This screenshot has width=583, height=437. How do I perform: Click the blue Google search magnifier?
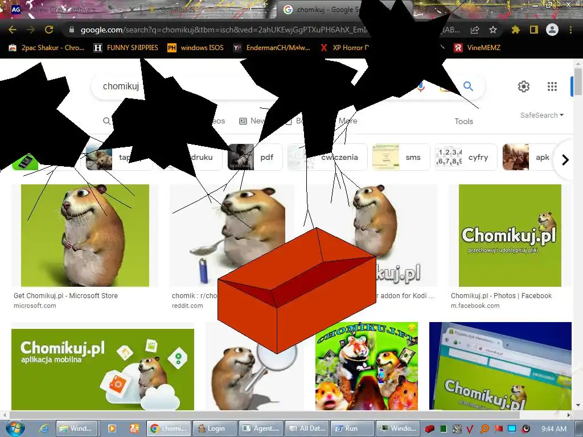click(468, 86)
